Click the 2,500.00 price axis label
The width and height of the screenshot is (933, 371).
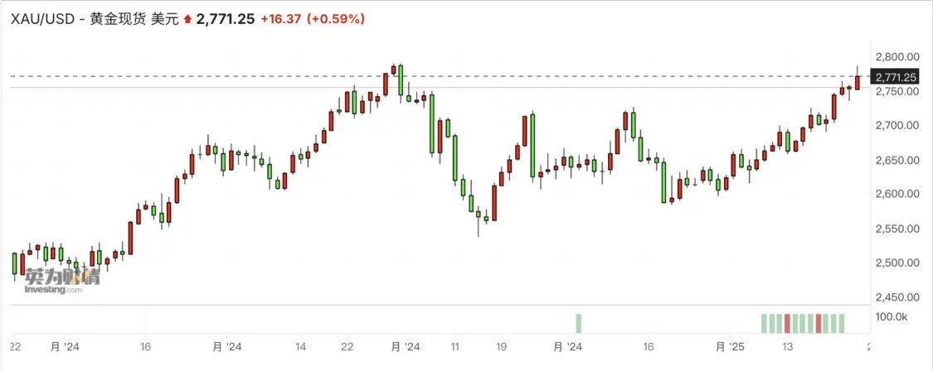897,263
